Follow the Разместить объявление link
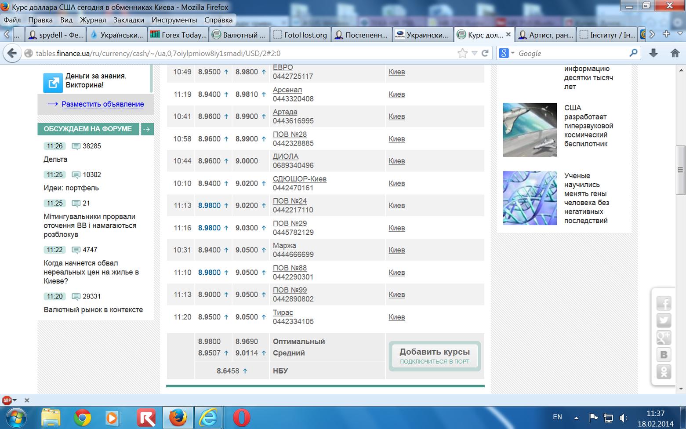The height and width of the screenshot is (429, 686). tap(102, 104)
